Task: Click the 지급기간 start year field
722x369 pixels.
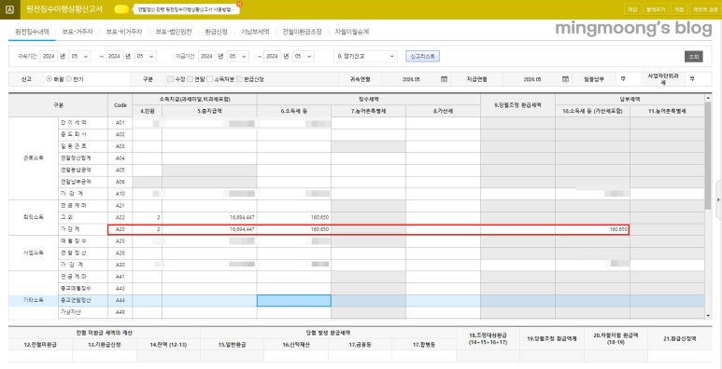Action: point(206,56)
